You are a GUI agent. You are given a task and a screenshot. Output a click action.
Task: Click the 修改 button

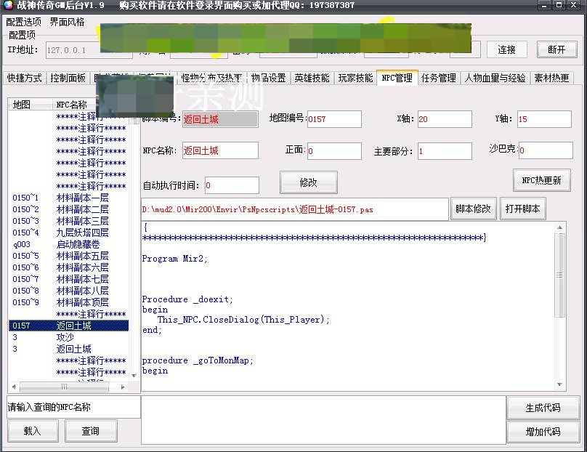309,182
